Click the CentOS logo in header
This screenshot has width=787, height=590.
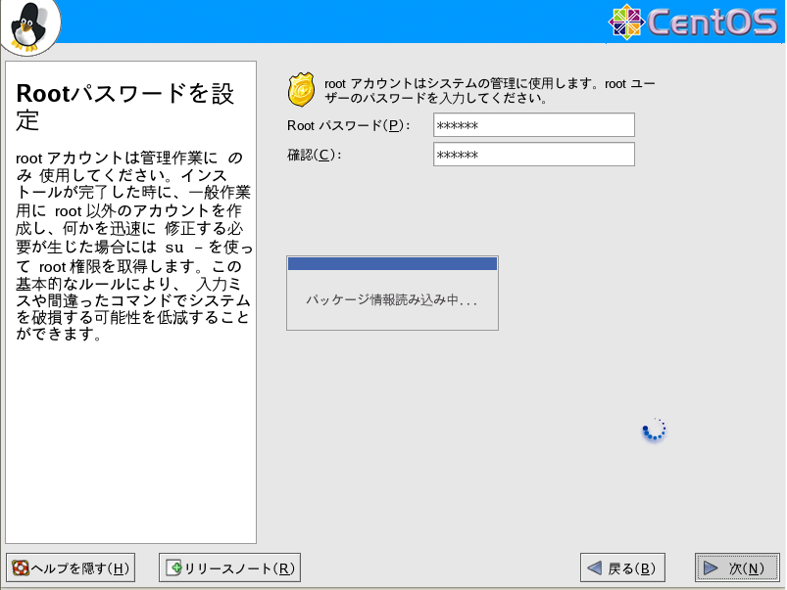click(693, 23)
